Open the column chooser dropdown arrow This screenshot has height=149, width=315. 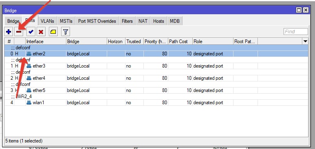(305, 42)
